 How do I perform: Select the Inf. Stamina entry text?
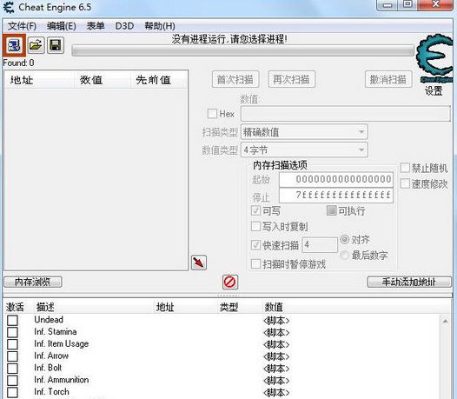(x=56, y=331)
